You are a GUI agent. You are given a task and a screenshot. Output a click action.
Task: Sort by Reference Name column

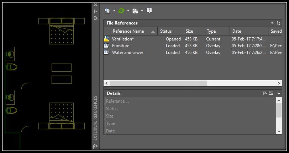coord(134,31)
